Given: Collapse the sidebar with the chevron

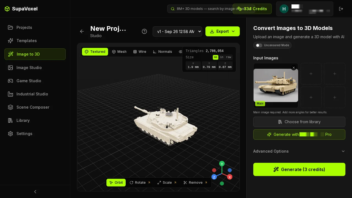Looking at the screenshot, I should coord(35,192).
